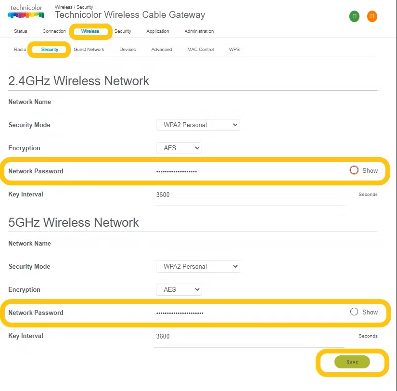Click the green status icon in header
The image size is (397, 391).
click(x=355, y=16)
